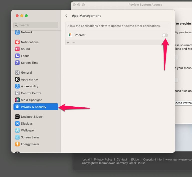Click the Network globe icon in sidebar

17,32
